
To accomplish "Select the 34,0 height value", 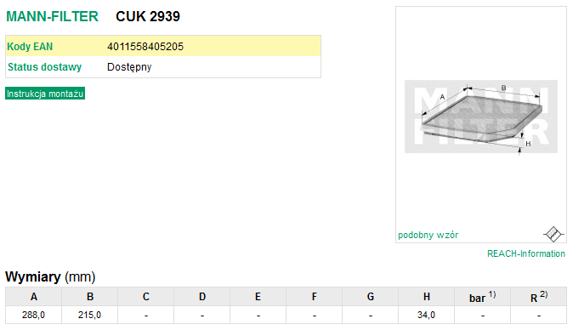I will (426, 315).
